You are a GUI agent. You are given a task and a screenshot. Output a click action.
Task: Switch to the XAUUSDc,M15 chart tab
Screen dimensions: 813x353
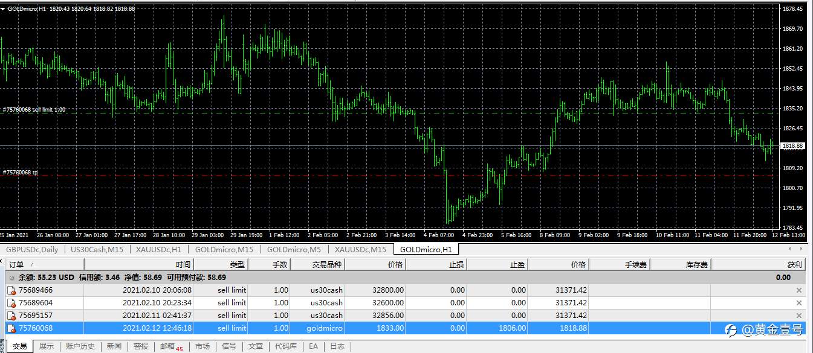click(x=360, y=249)
